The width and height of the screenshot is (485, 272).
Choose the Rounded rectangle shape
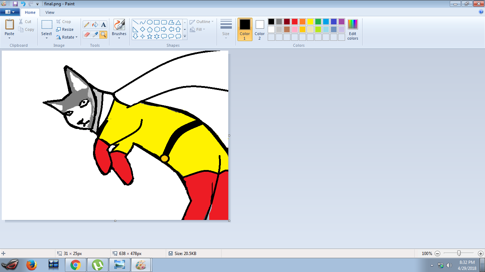164,22
